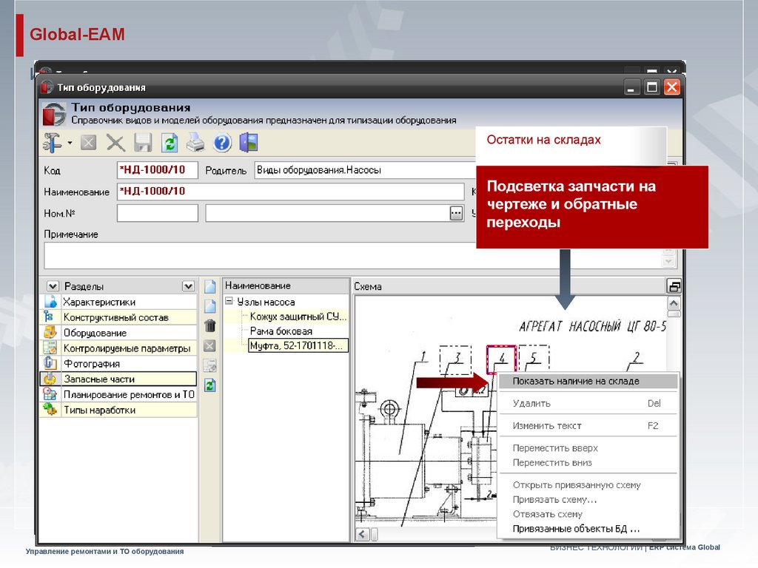This screenshot has height=568, width=758.
Task: Open dropdown at right of Разделы header
Action: tap(188, 286)
